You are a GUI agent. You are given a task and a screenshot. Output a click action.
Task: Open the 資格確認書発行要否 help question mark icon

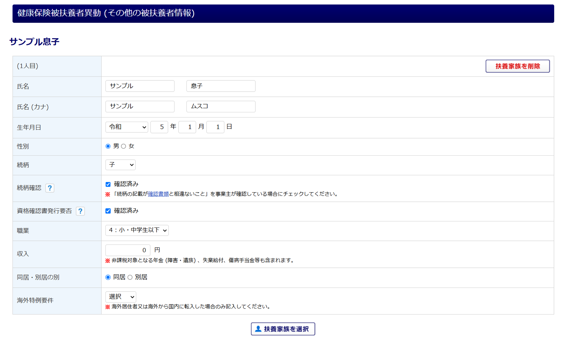click(80, 211)
